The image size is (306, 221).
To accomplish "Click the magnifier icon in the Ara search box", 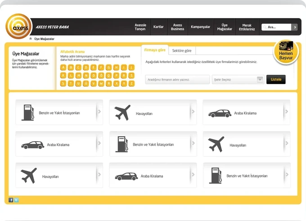I will (265, 27).
